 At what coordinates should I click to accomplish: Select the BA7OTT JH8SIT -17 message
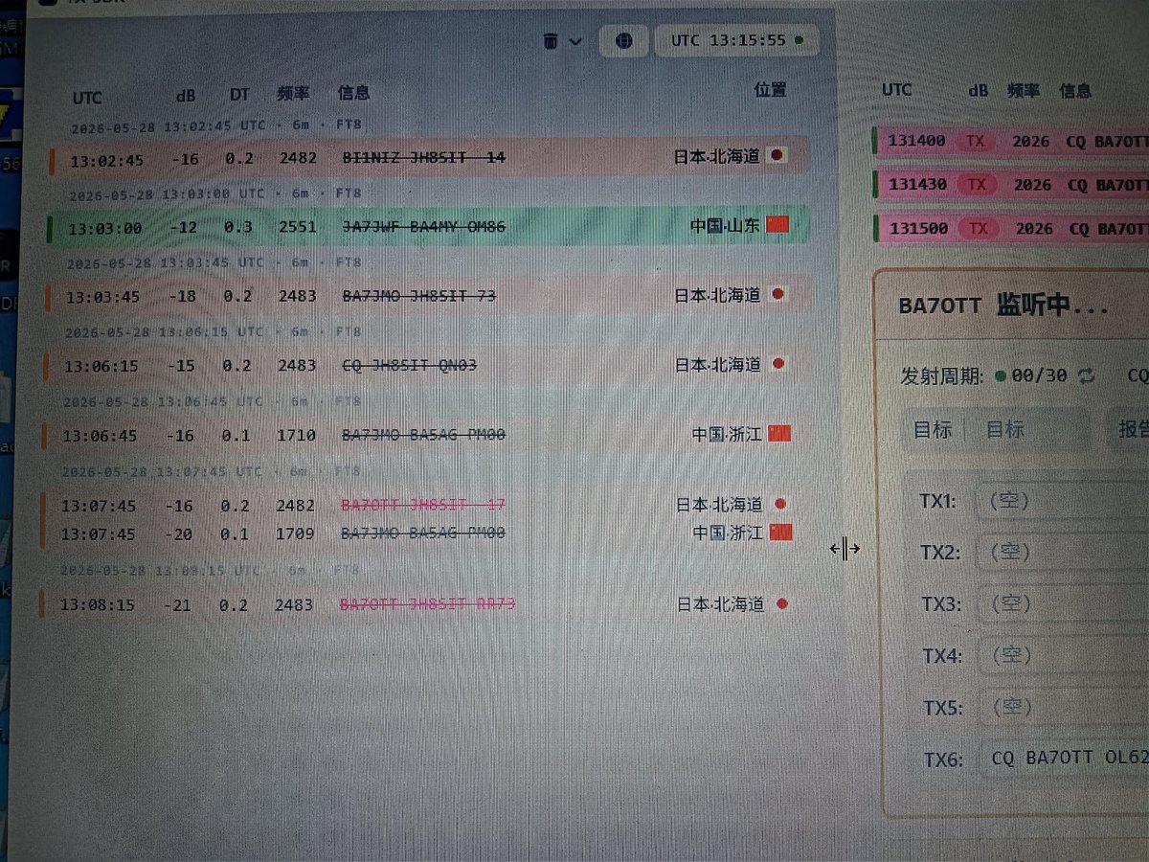(423, 505)
